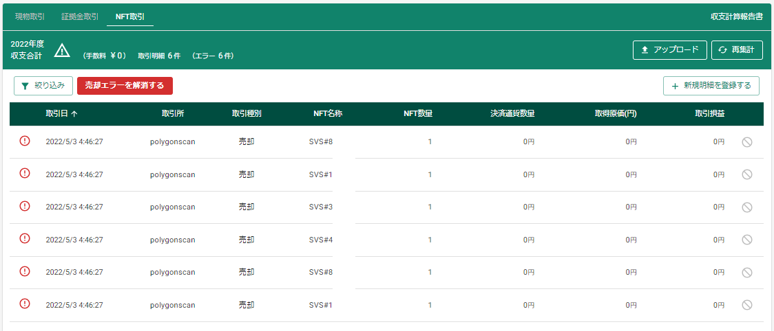Click the 決済通貨数量 column header
Screen dimensions: 774x331
click(512, 114)
